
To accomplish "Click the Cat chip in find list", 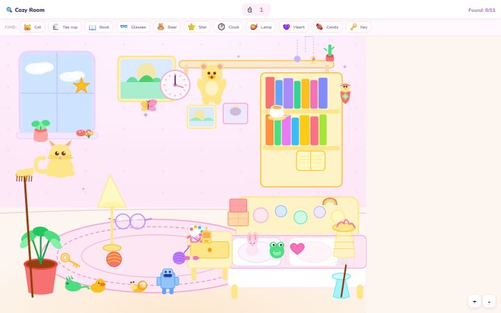I will click(32, 27).
